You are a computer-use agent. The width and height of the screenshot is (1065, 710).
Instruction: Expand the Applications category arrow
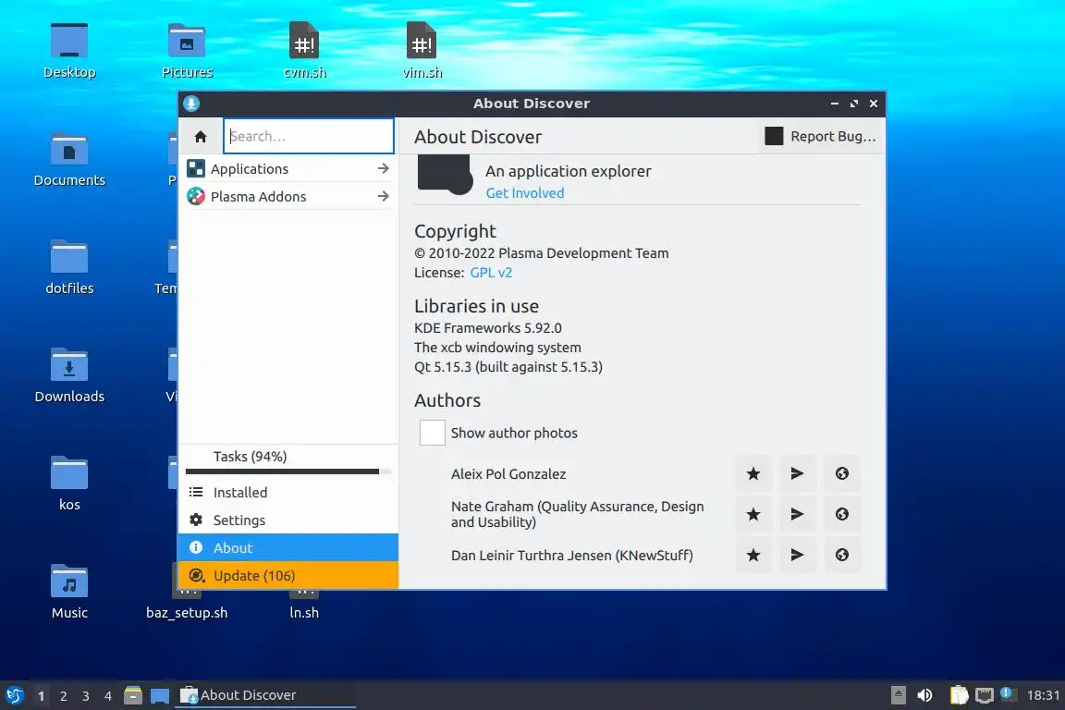pyautogui.click(x=383, y=168)
